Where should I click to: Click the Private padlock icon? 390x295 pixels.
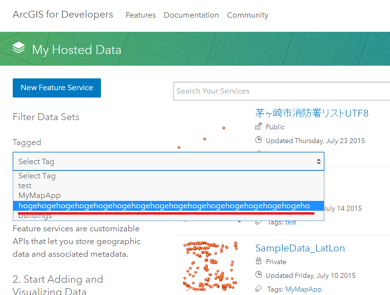click(259, 261)
